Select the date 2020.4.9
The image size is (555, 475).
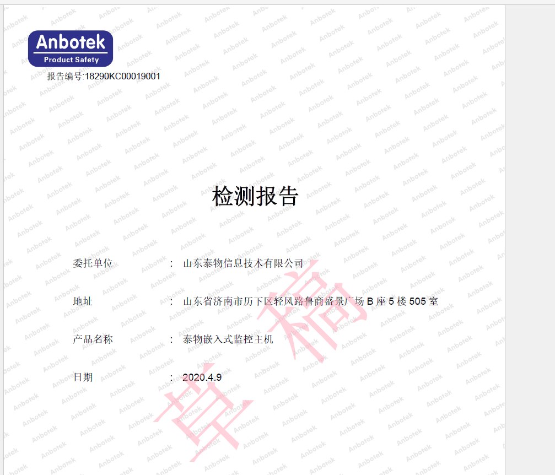point(202,377)
